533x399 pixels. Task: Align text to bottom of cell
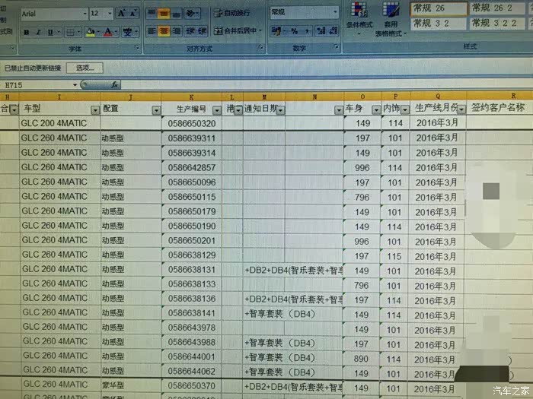tap(176, 14)
